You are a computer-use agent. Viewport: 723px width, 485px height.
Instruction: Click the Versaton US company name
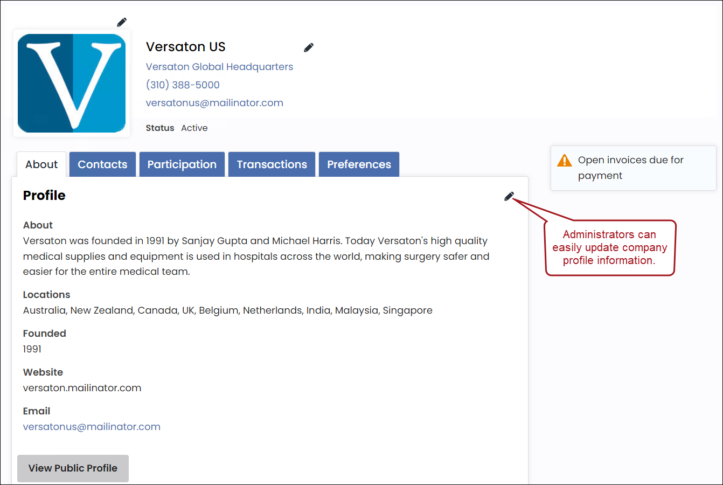click(186, 47)
